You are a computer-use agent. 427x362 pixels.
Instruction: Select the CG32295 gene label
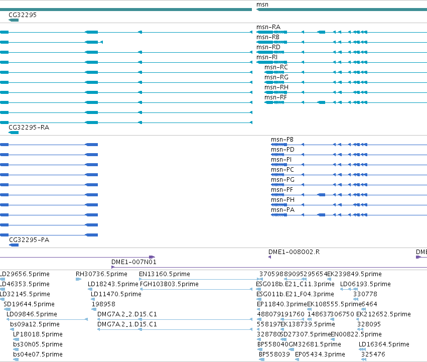[23, 15]
